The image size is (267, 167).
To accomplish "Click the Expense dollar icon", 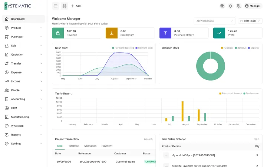I will (7, 72).
